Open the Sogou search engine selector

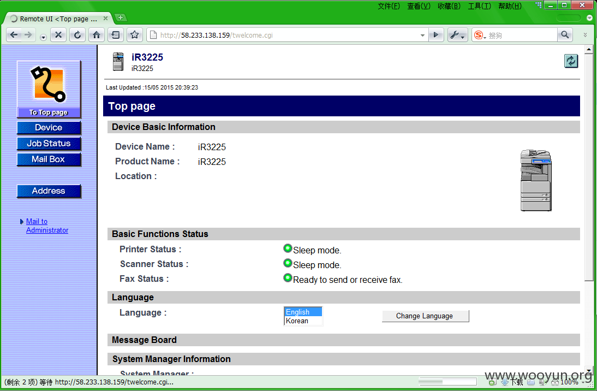pyautogui.click(x=480, y=35)
